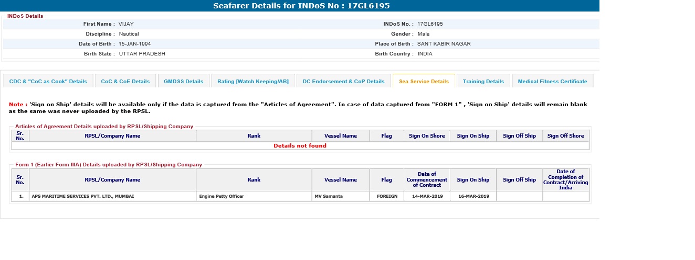Click the MV Samanta vessel name cell
The image size is (695, 260).
329,196
